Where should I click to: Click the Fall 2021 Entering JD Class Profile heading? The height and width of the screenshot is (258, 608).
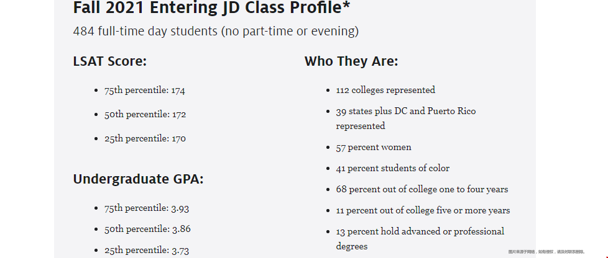pyautogui.click(x=211, y=7)
